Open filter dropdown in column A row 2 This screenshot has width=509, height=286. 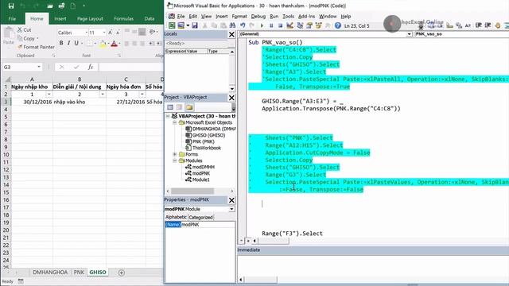pyautogui.click(x=49, y=95)
